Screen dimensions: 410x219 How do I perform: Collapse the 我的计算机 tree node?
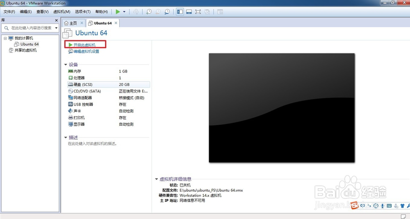click(x=5, y=38)
